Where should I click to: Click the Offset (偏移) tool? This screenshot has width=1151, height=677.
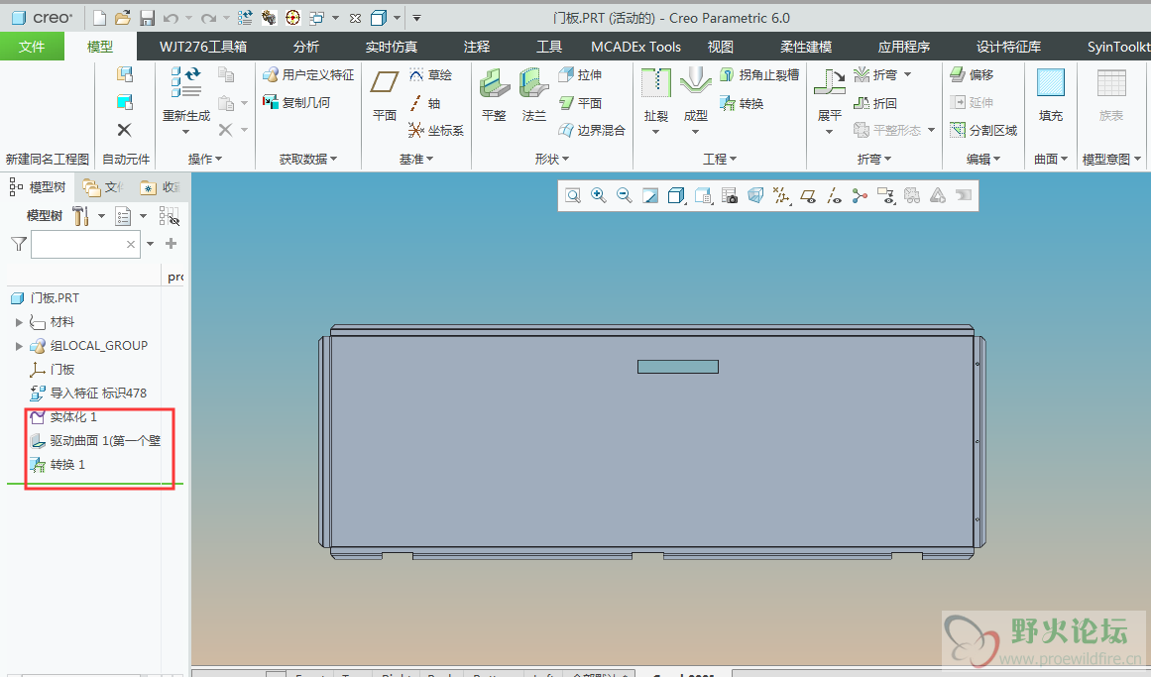pos(972,74)
